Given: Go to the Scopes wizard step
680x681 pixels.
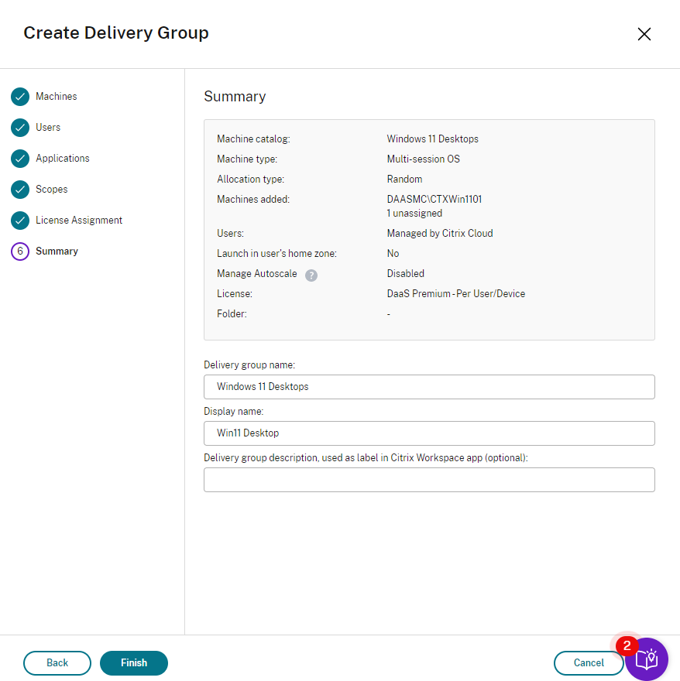Looking at the screenshot, I should click(51, 190).
